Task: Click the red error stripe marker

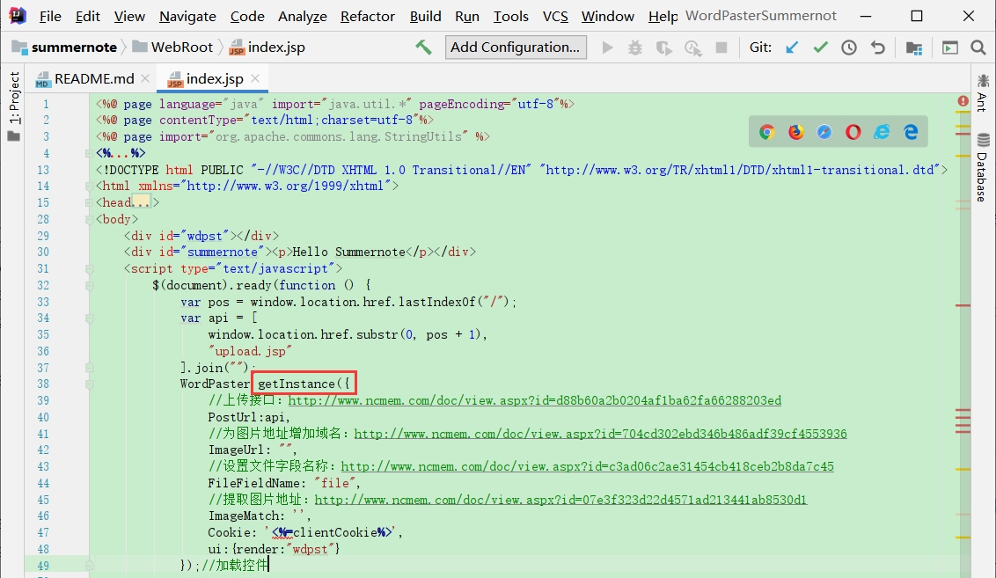Action: (963, 305)
